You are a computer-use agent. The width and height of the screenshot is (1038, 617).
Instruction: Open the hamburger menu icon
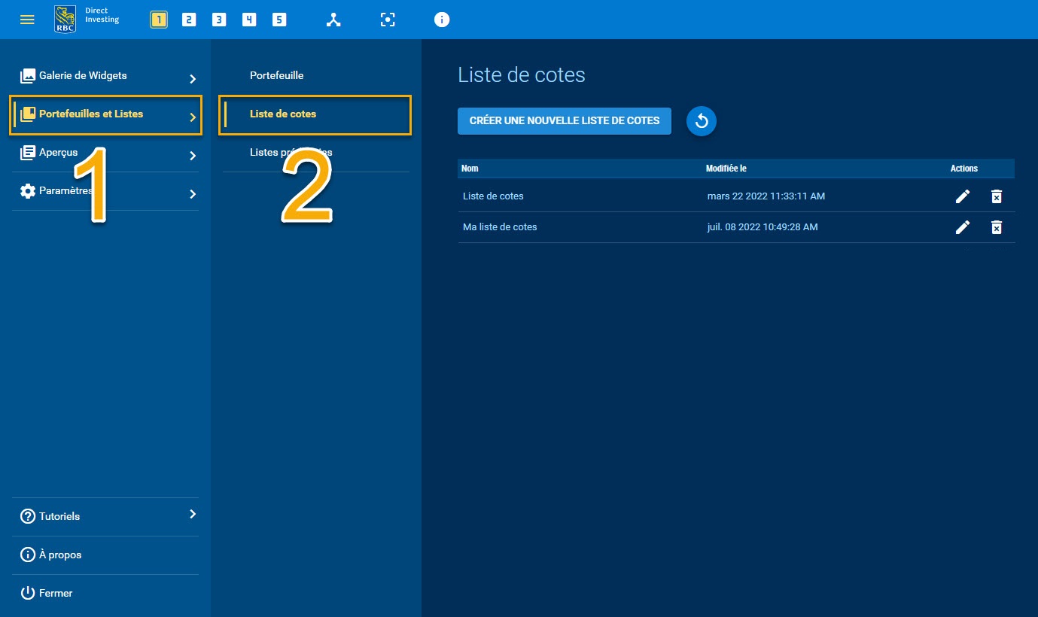(27, 20)
